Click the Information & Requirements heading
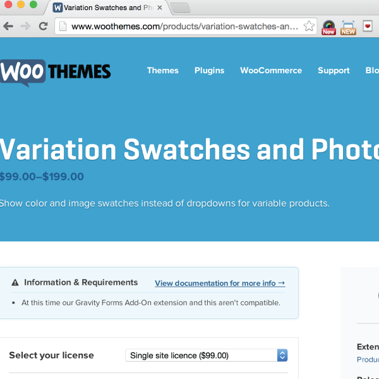This screenshot has height=379, width=379. pyautogui.click(x=81, y=282)
